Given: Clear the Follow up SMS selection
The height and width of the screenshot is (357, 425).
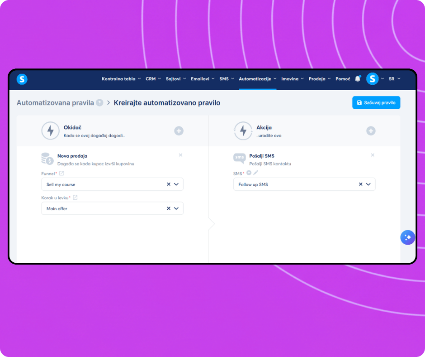Looking at the screenshot, I should click(361, 184).
